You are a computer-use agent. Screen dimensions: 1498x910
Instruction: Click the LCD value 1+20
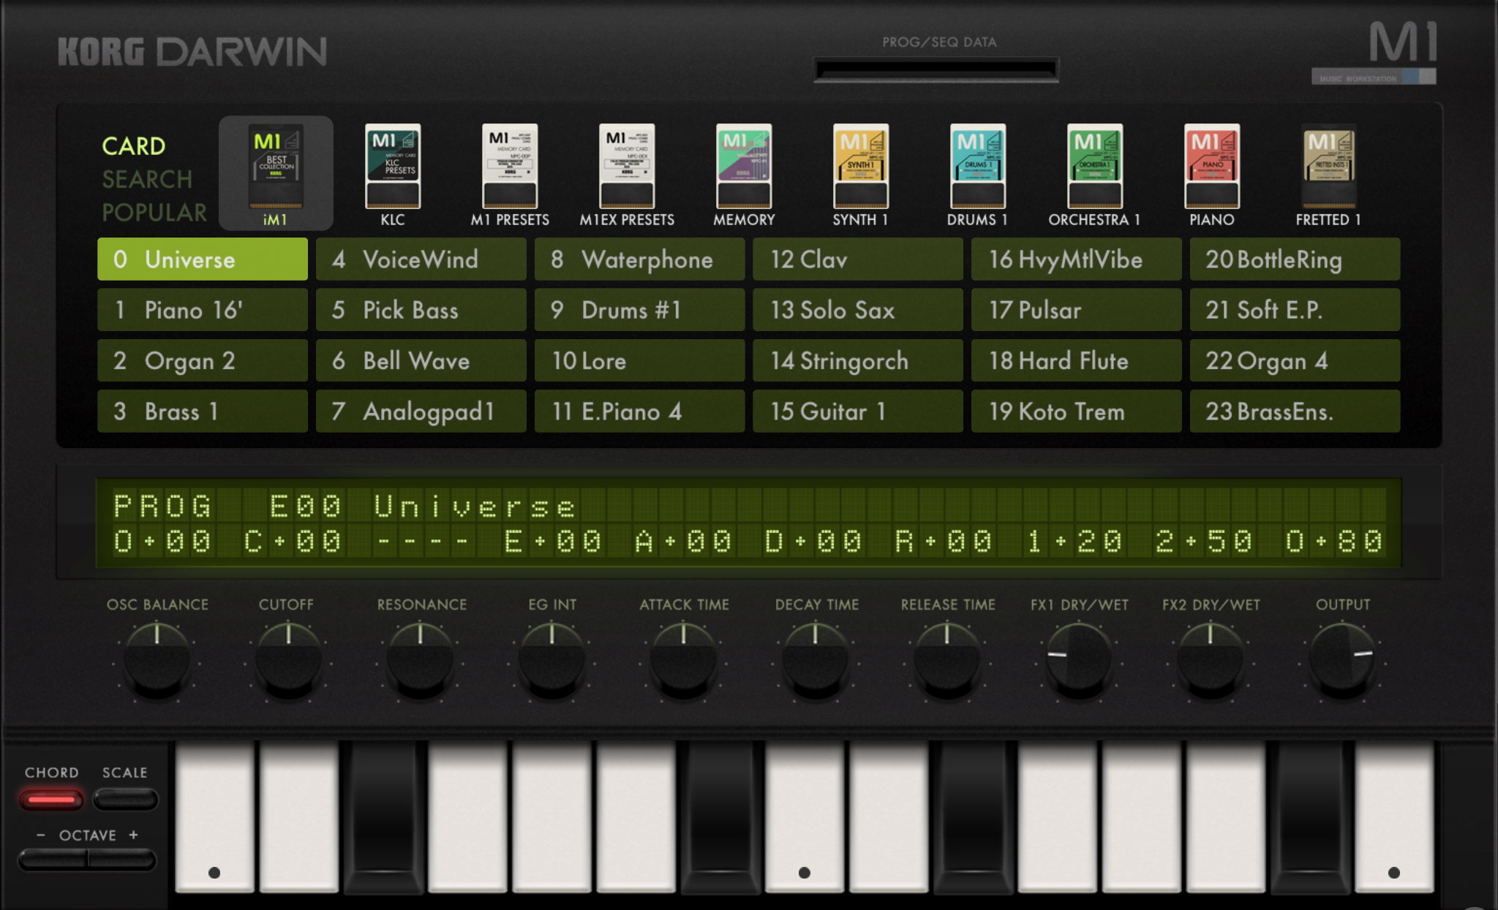[1074, 542]
